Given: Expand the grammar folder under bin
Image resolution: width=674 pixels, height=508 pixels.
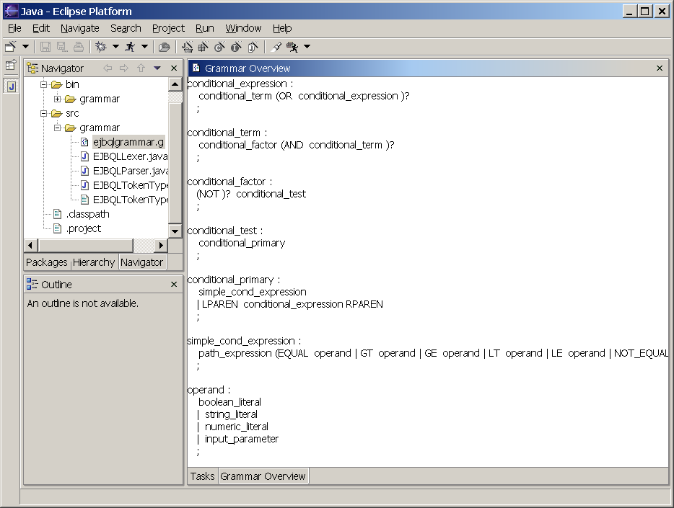Looking at the screenshot, I should (58, 99).
